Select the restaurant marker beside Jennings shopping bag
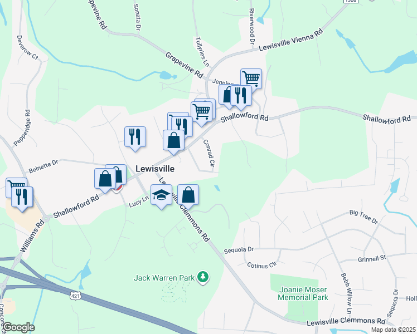 (241, 96)
